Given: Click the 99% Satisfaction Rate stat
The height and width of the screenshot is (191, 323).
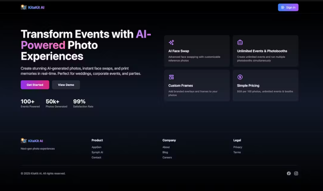Looking at the screenshot, I should 83,103.
